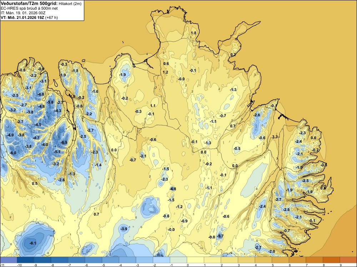Image resolution: width=357 pixels, height=267 pixels.
Task: Click the 9 legend scale label
Action: coord(341,265)
